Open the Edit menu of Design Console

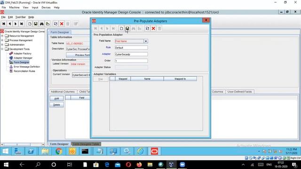(x=10, y=17)
